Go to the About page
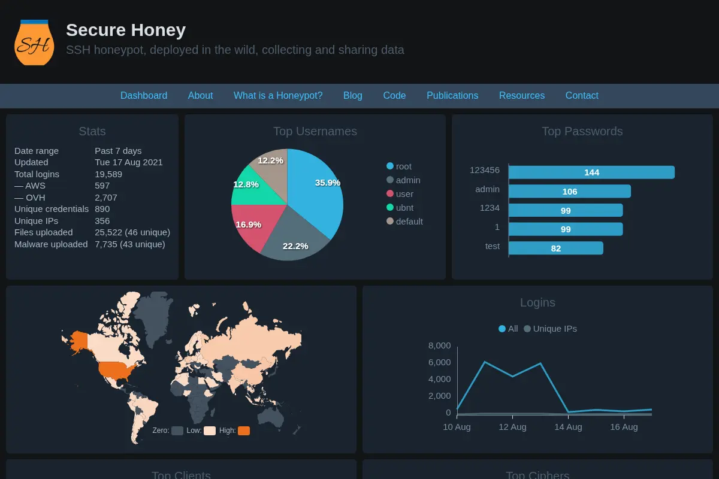The height and width of the screenshot is (479, 719). coord(200,96)
